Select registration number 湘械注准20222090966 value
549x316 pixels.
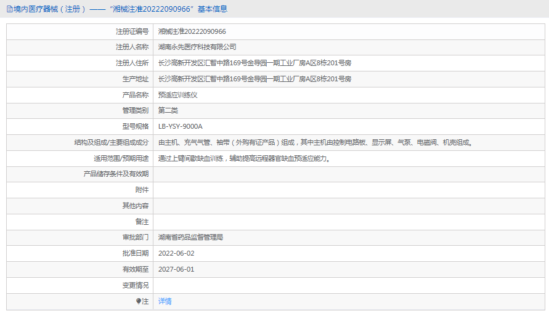click(x=192, y=31)
